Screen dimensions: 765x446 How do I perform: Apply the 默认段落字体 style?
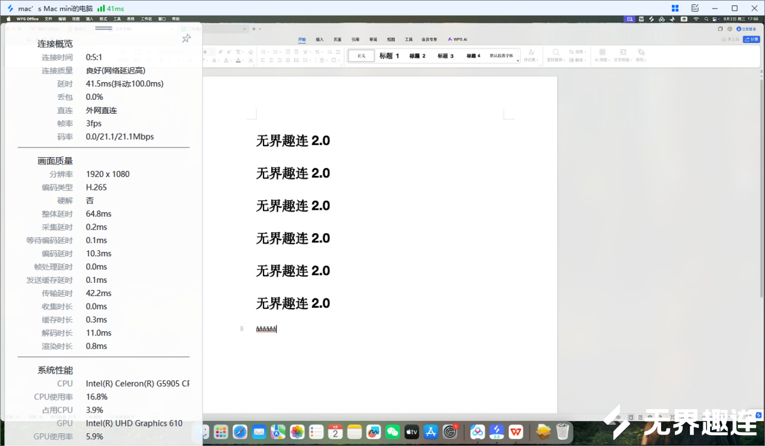pos(501,56)
